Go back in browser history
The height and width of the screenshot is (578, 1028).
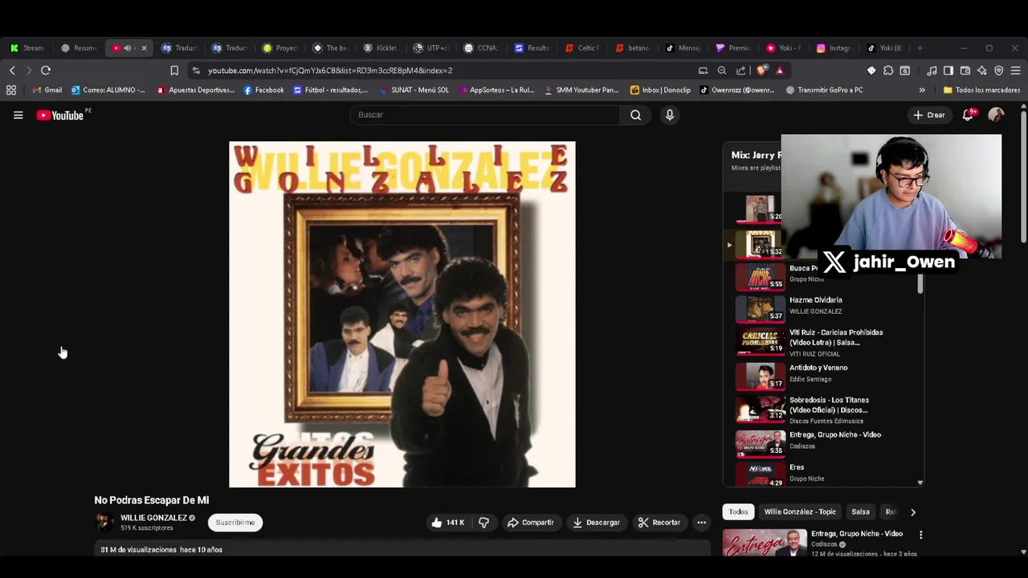(12, 71)
